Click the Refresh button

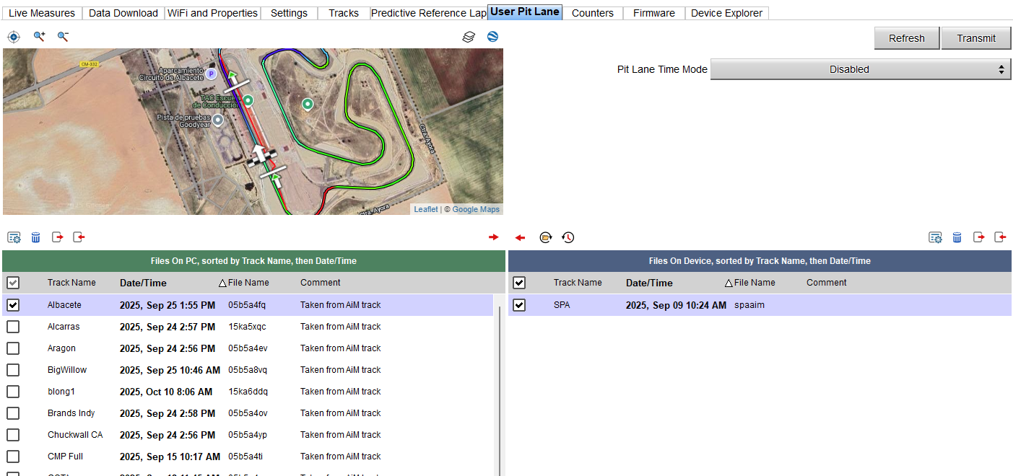906,38
